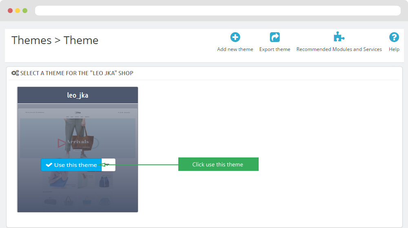Image resolution: width=408 pixels, height=228 pixels.
Task: Click the green maximize window dot
Action: [25, 11]
